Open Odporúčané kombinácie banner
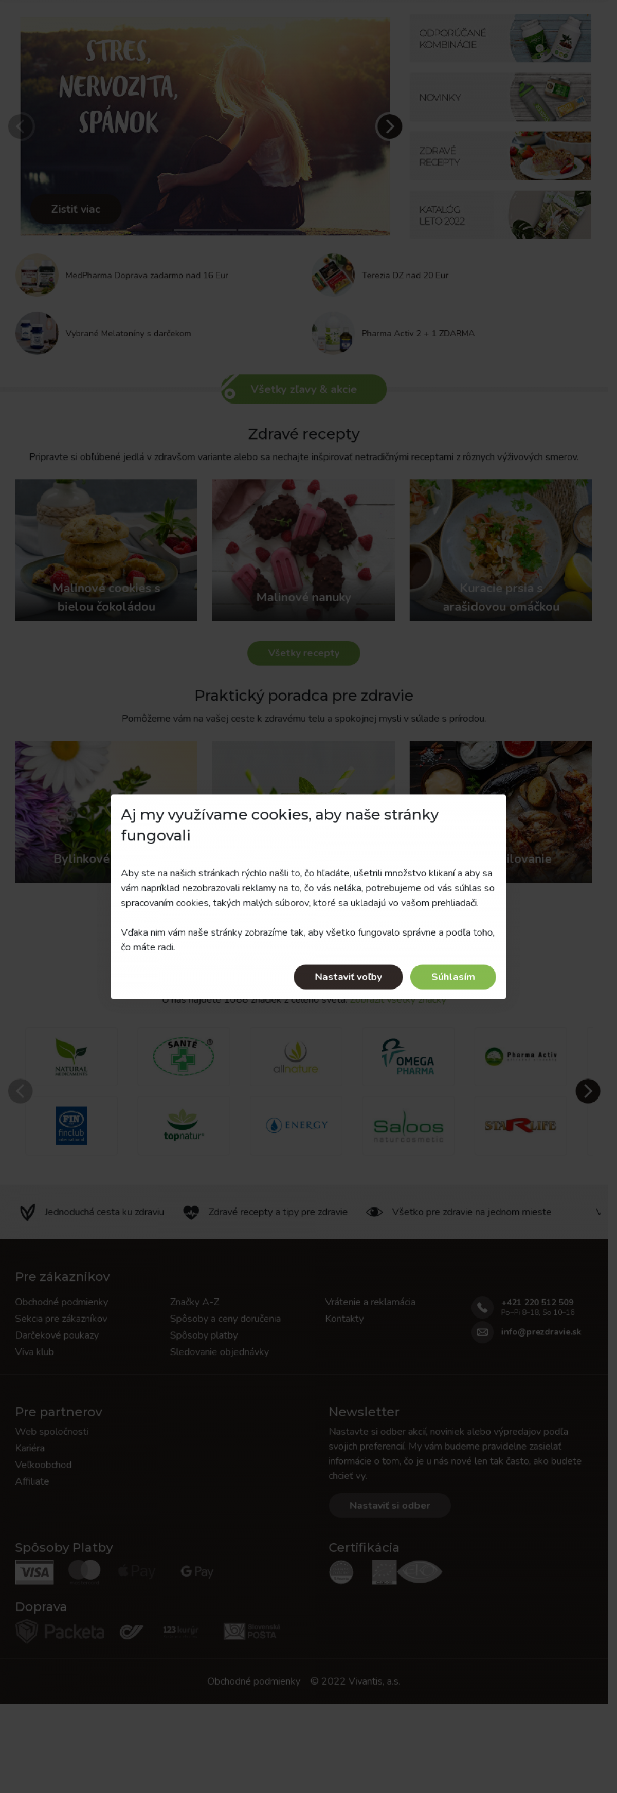617x1793 pixels. click(500, 39)
